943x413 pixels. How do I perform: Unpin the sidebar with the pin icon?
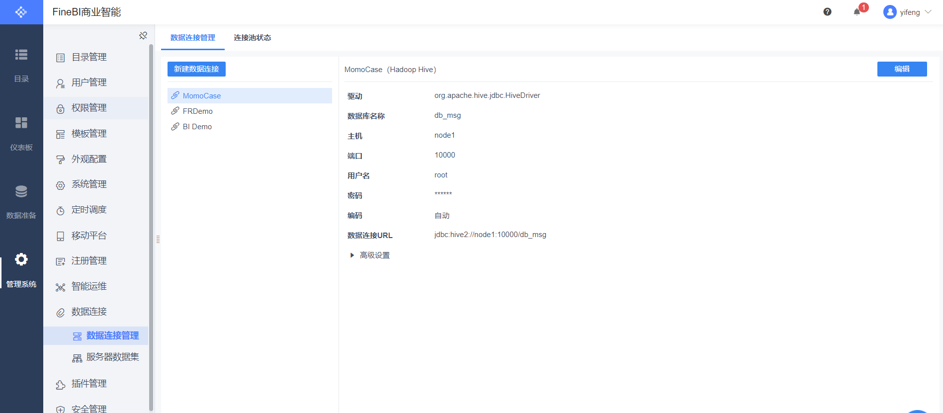coord(143,35)
